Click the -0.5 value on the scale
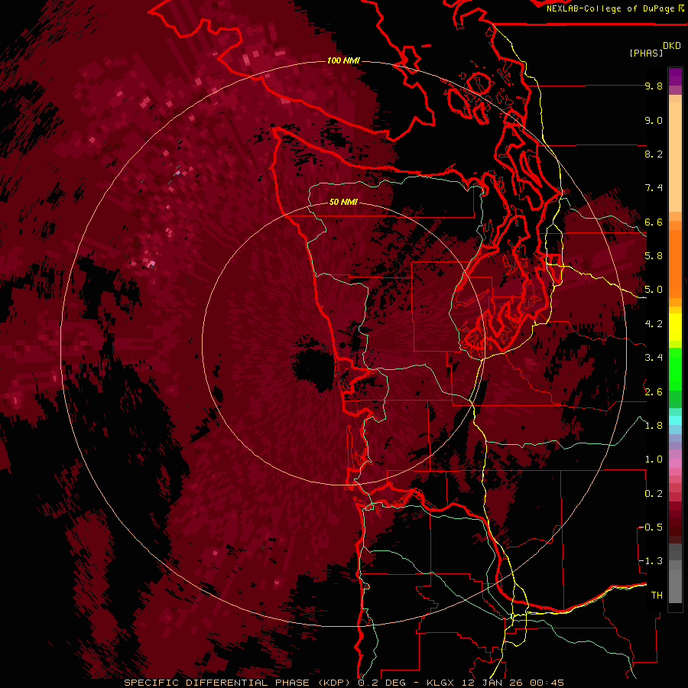Viewport: 688px width, 688px height. [651, 527]
